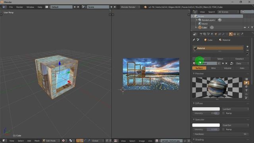Select the Wire material type

point(214,68)
